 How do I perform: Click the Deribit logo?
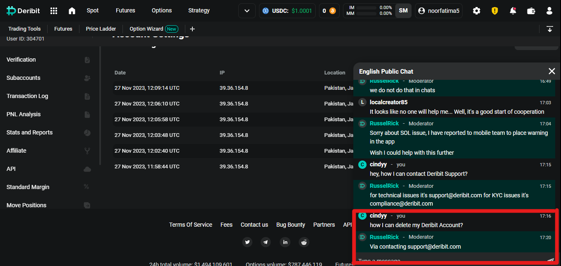(23, 11)
